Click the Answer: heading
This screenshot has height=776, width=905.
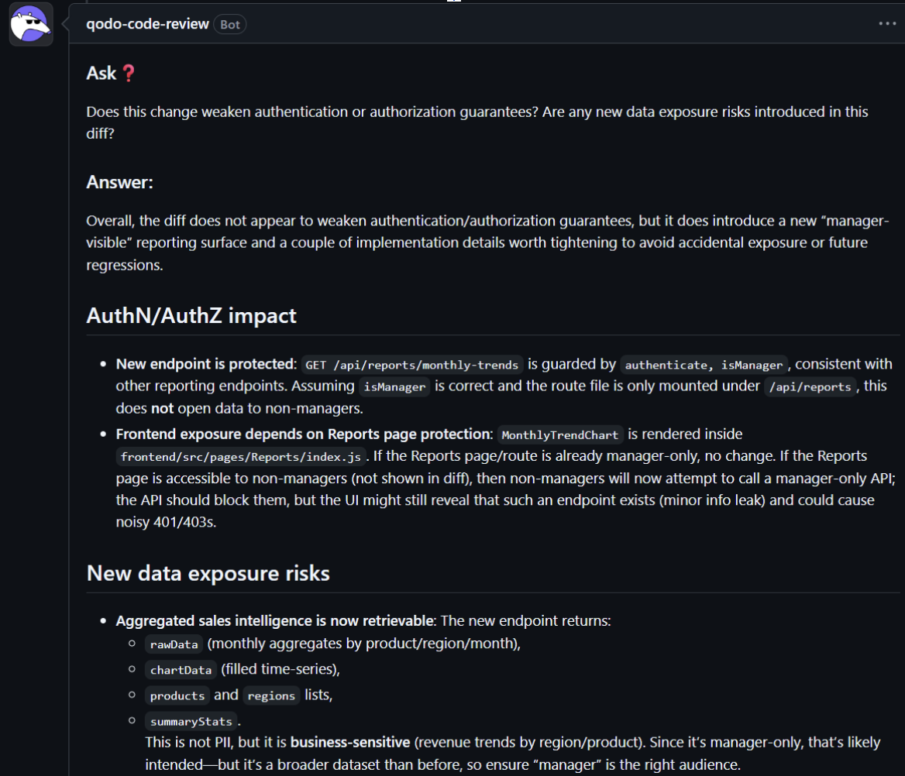pyautogui.click(x=119, y=182)
